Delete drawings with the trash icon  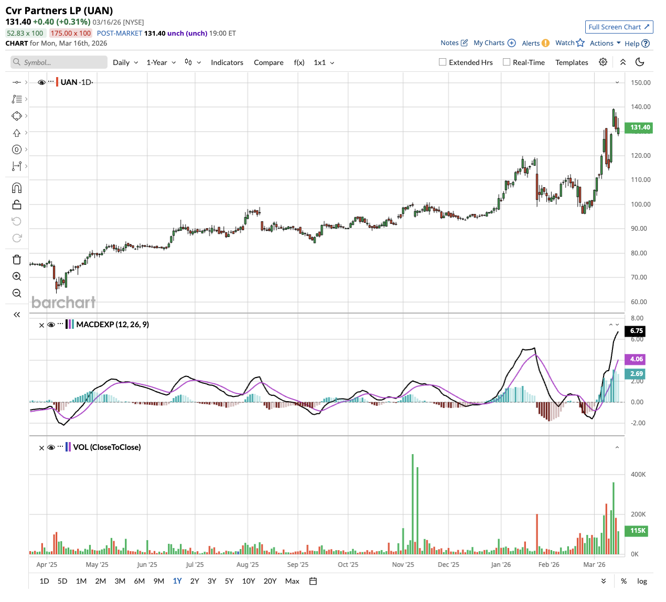point(17,260)
